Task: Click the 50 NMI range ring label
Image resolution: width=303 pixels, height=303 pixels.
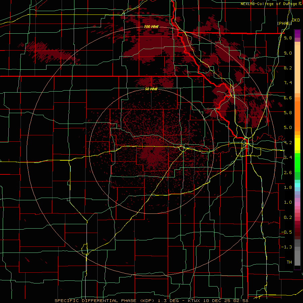Action: click(x=151, y=89)
